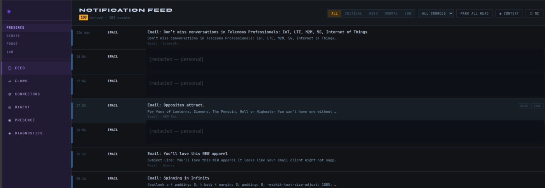Open Digest via its ring icon
The height and width of the screenshot is (188, 545).
(10, 107)
